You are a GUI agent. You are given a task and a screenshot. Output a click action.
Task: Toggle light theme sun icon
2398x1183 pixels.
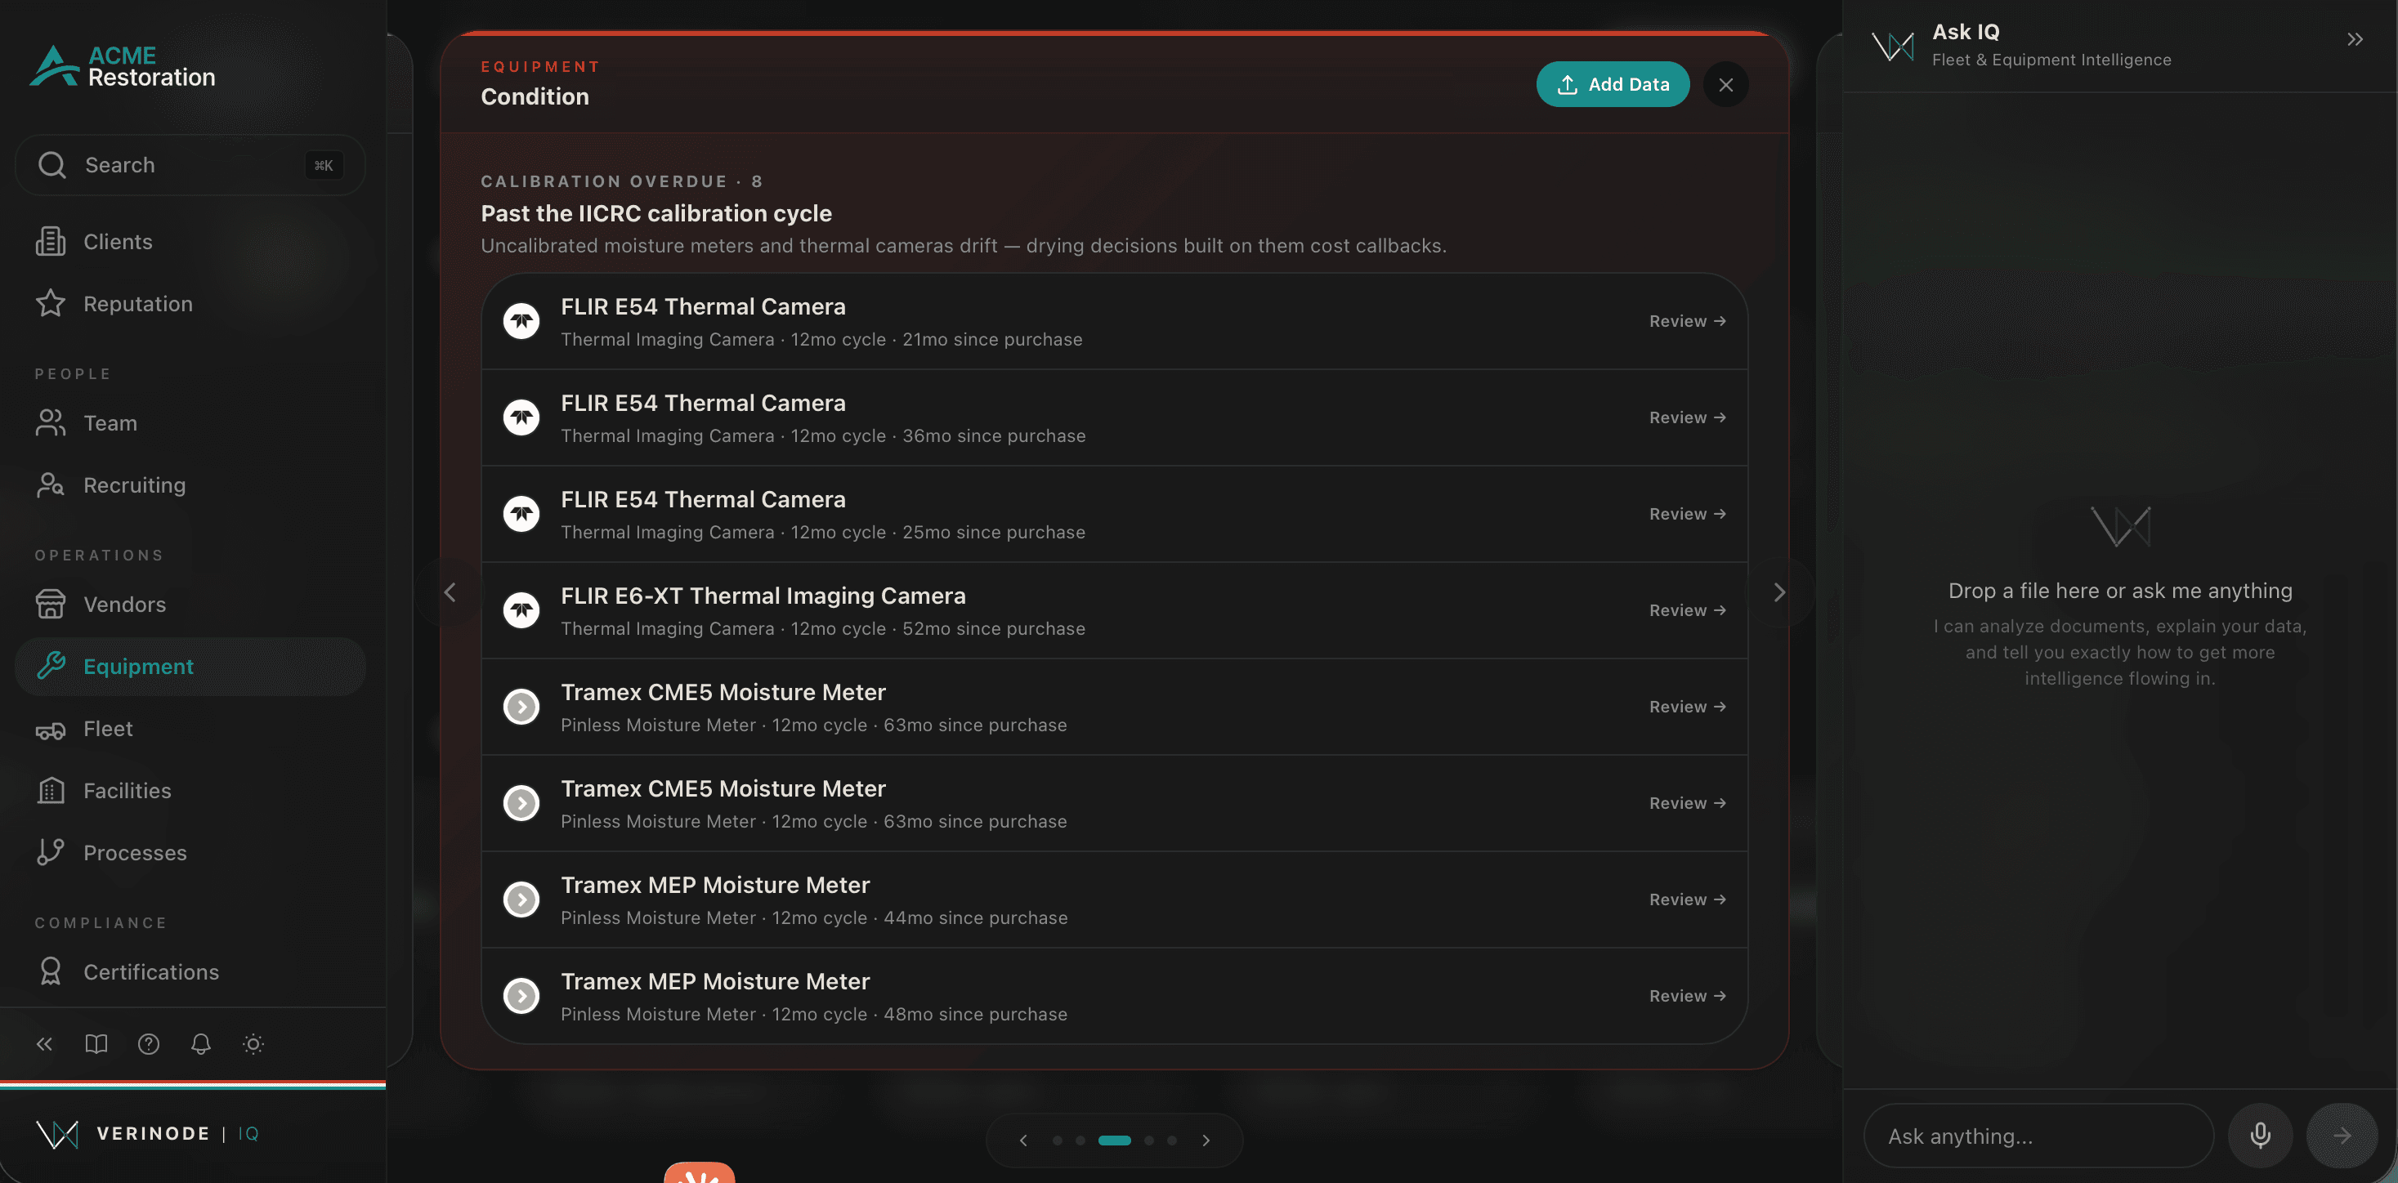tap(253, 1043)
